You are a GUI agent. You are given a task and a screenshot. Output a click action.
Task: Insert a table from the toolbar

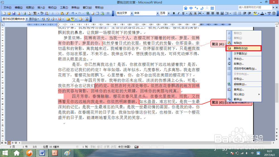[x=97, y=13]
